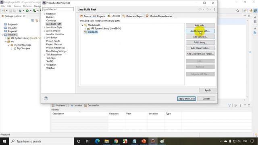Expand the Java Editor category
The image size is (258, 145).
44,37
